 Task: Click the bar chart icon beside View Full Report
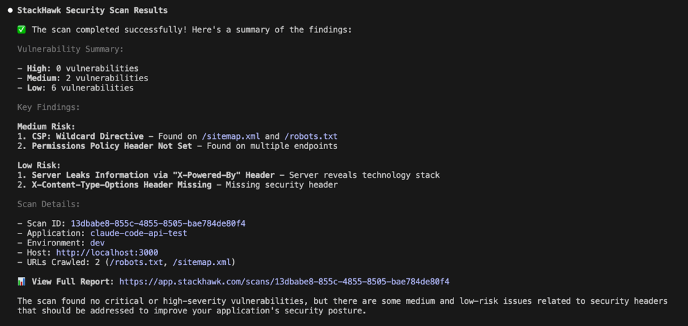[x=22, y=282]
